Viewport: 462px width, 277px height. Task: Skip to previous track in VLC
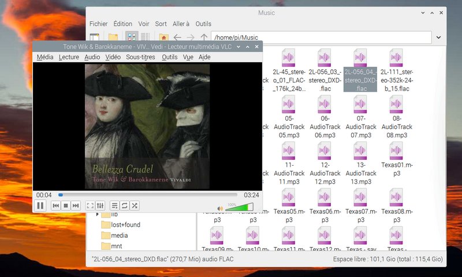[55, 205]
